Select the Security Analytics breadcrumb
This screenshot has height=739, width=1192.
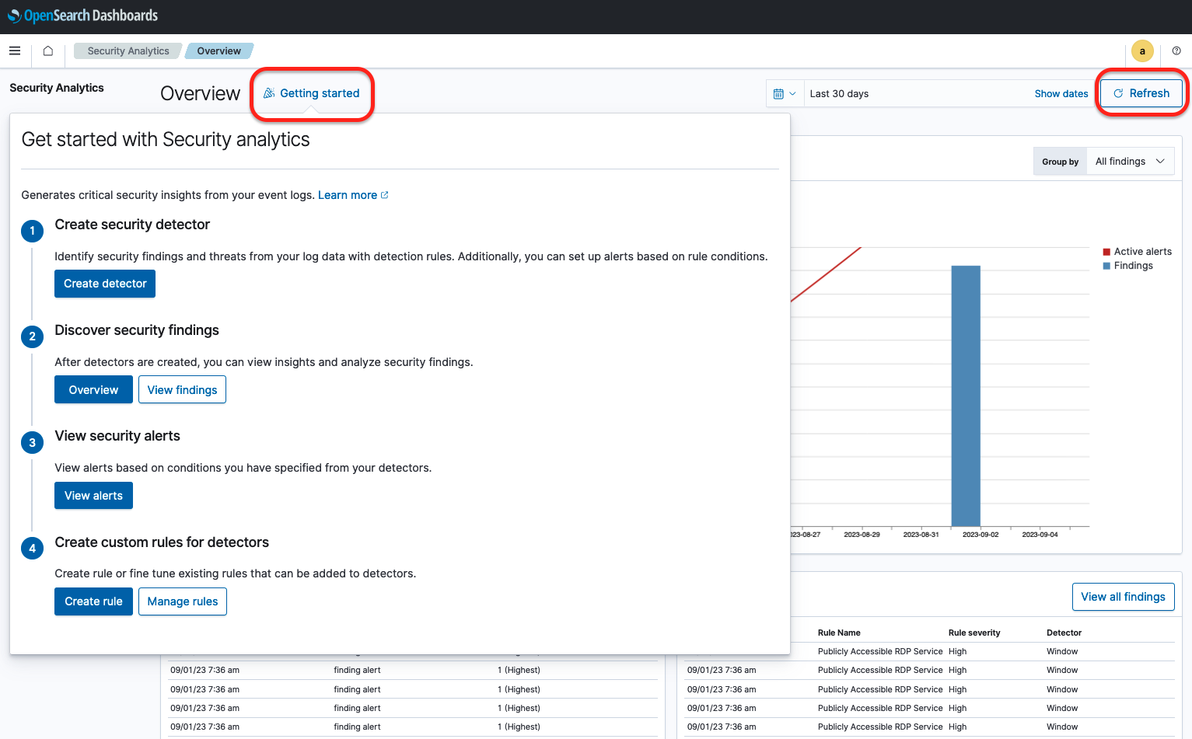click(x=128, y=51)
